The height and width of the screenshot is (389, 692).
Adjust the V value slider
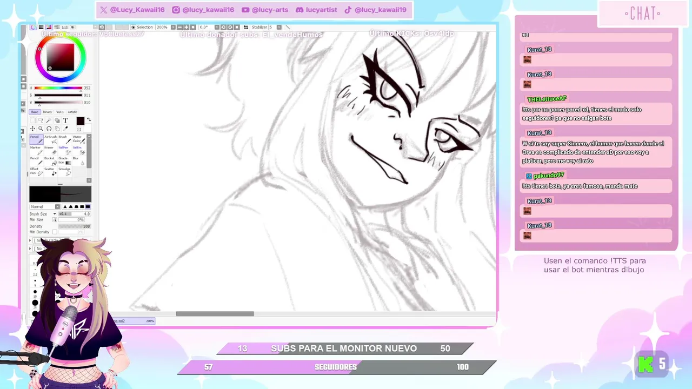[58, 102]
